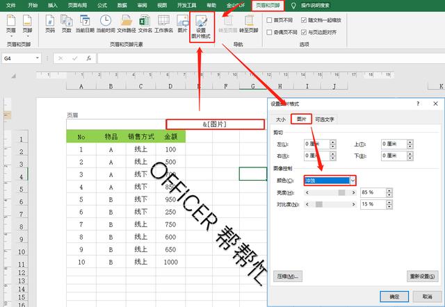Increase the 左 left crop spinner
The height and width of the screenshot is (307, 445).
coord(332,142)
